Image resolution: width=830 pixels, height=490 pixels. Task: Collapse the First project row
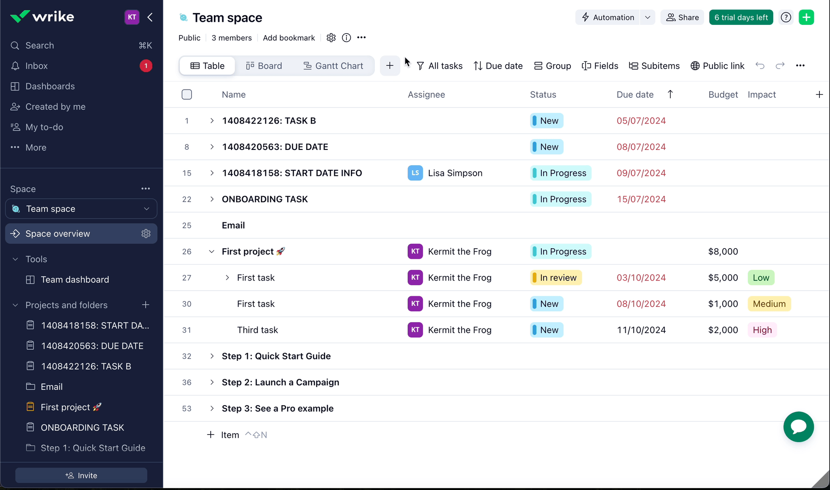coord(212,251)
